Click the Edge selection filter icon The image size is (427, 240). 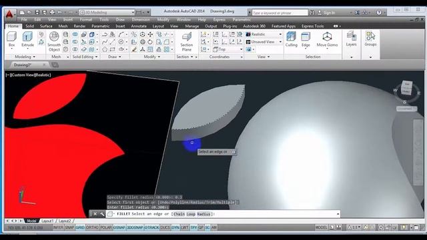tap(306, 39)
